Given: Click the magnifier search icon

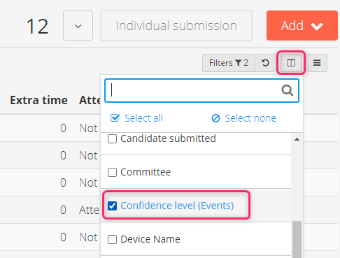Looking at the screenshot, I should click(287, 90).
